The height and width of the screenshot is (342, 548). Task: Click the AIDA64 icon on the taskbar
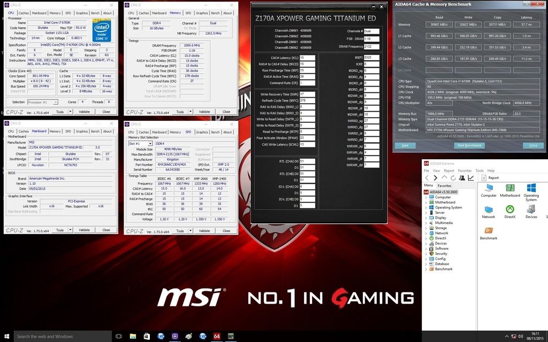point(217,337)
